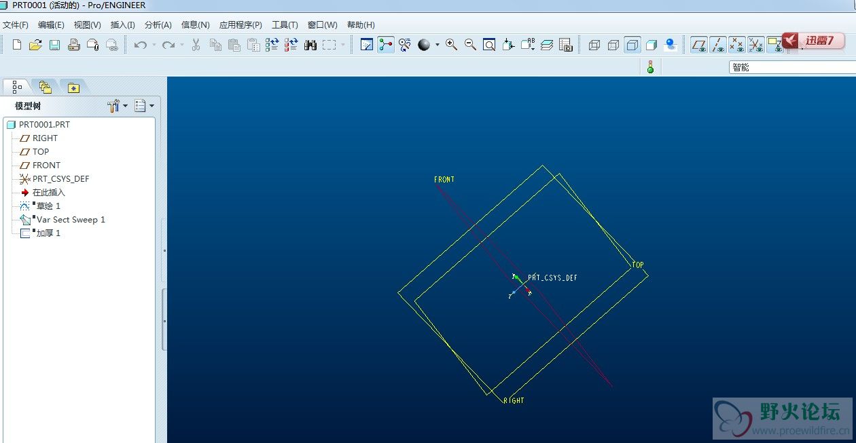
Task: Click the Repaint screen icon
Action: pos(367,45)
